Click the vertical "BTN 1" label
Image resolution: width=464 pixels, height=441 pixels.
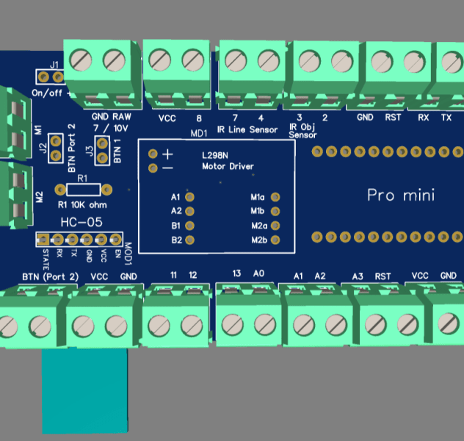(x=117, y=151)
